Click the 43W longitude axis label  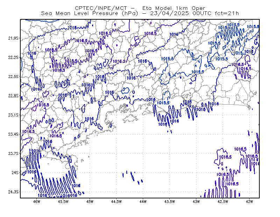pyautogui.click(x=196, y=202)
